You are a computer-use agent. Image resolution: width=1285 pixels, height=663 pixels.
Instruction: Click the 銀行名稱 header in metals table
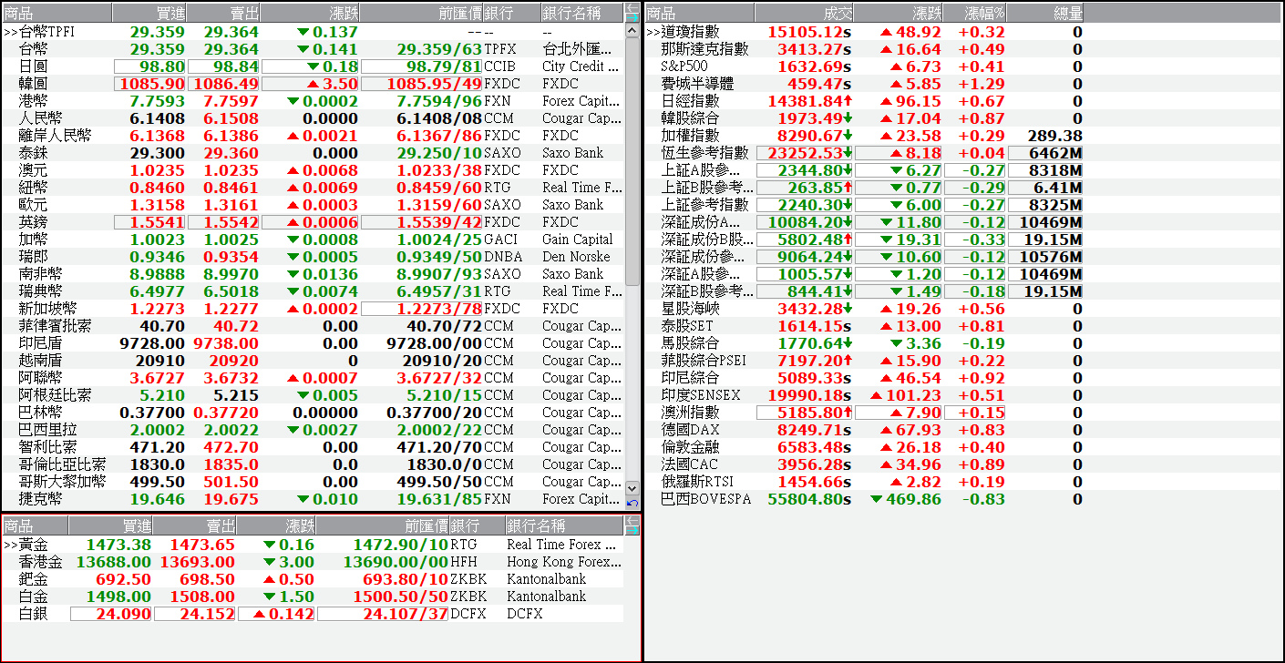(564, 525)
